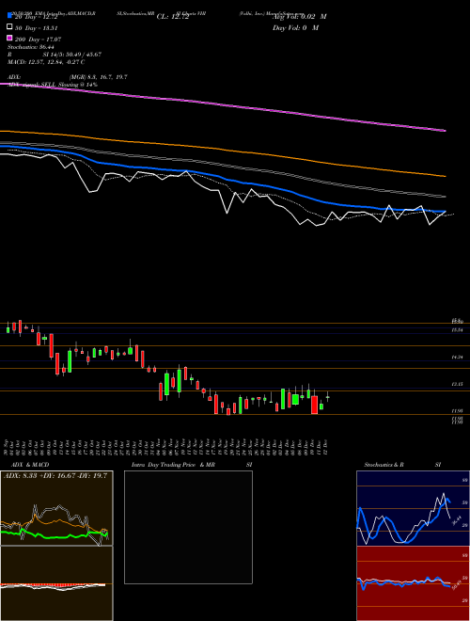Click the white 50 Day legend swatch
This screenshot has height=621, width=470.
pos(9,27)
